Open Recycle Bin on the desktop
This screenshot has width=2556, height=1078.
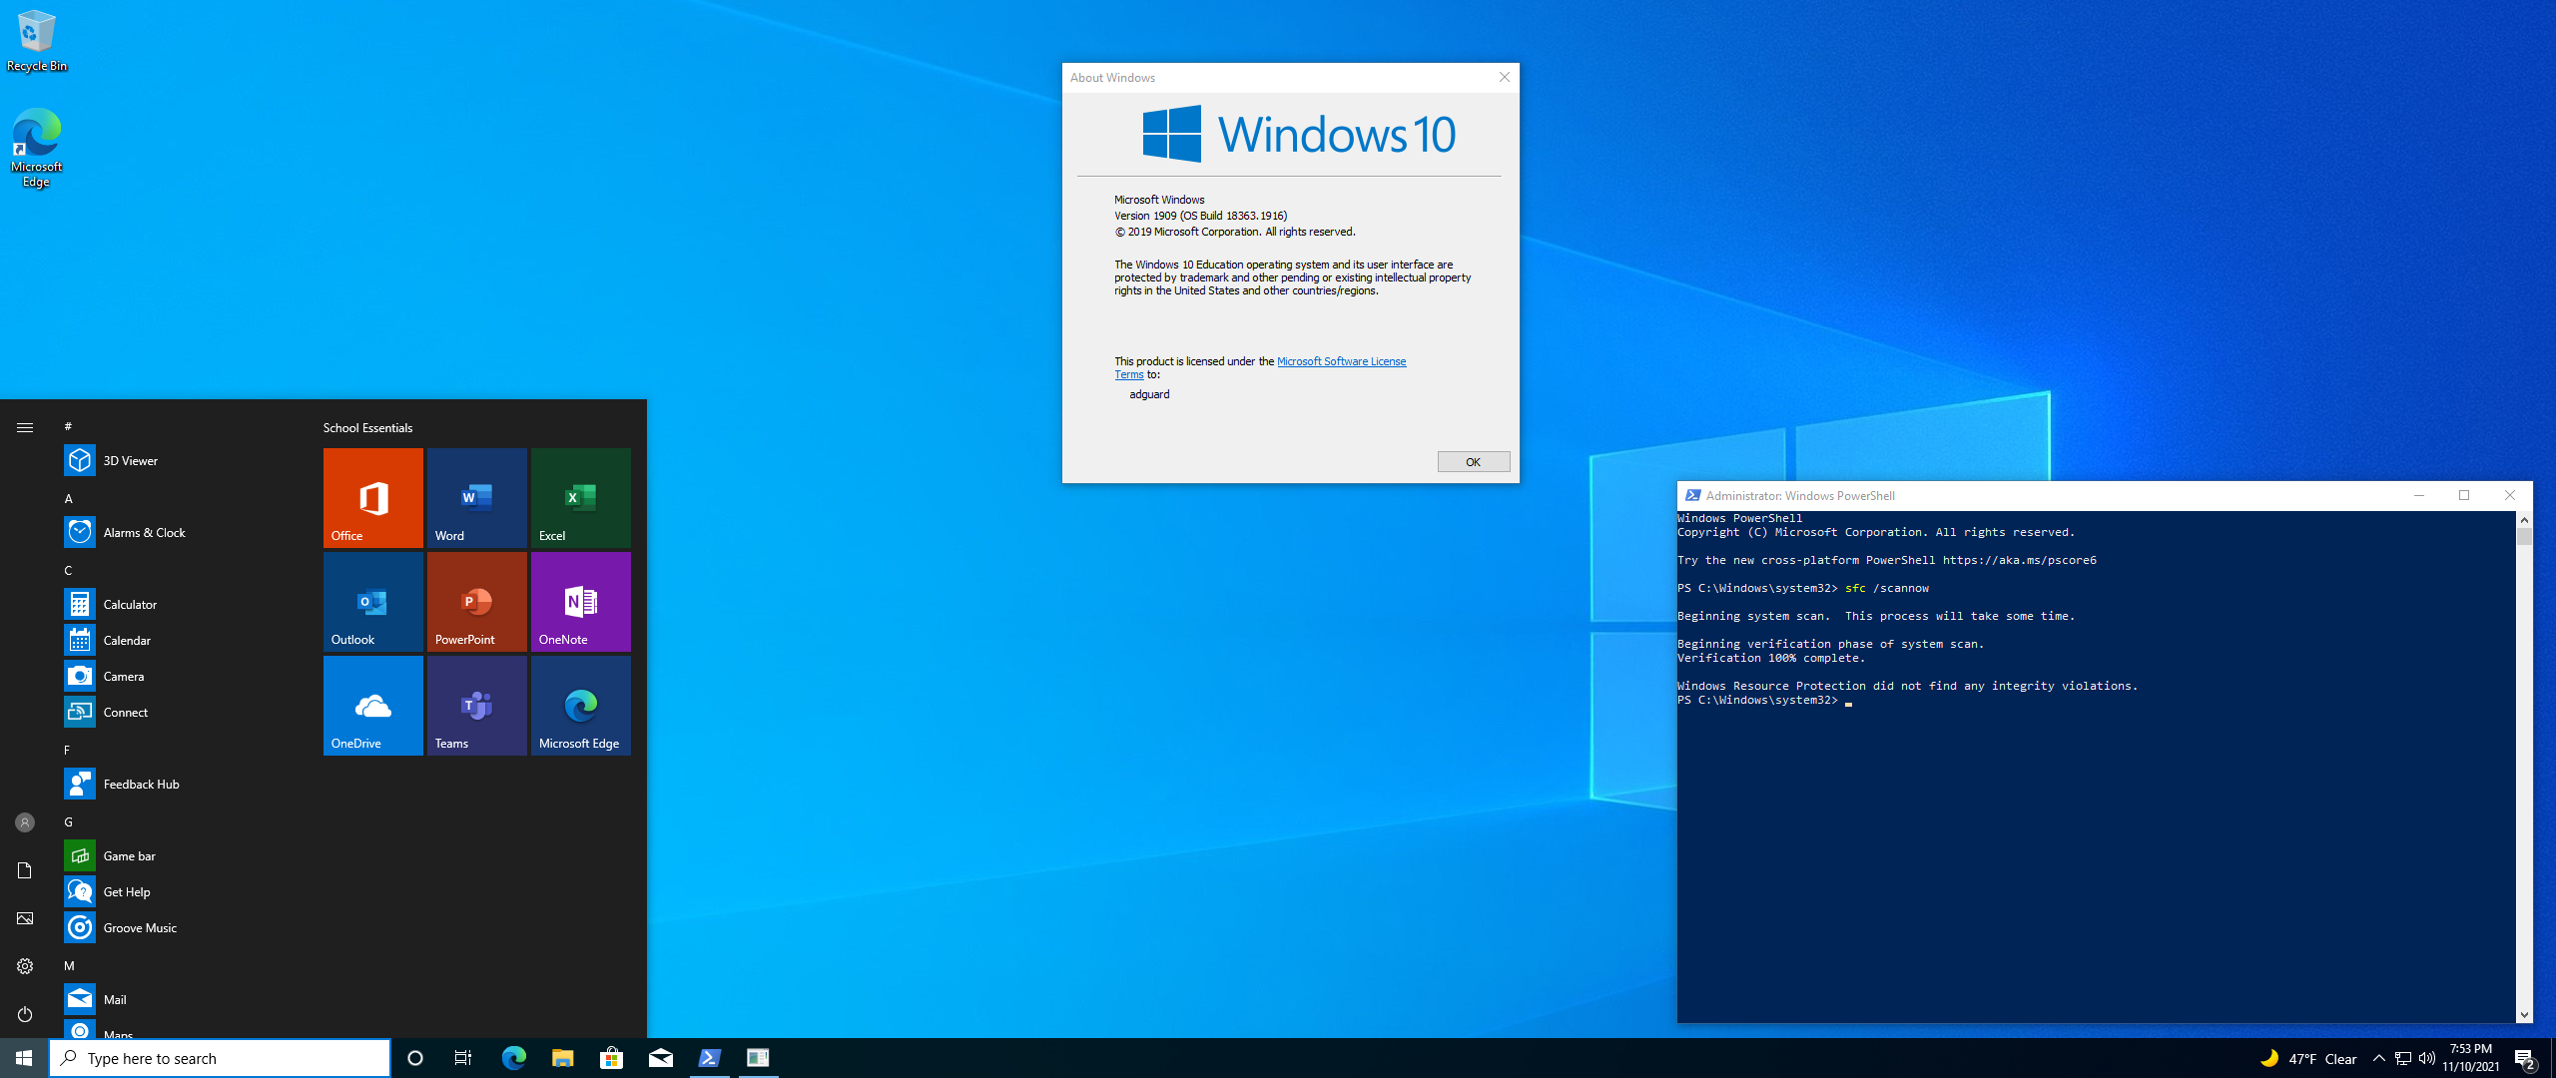[x=37, y=42]
